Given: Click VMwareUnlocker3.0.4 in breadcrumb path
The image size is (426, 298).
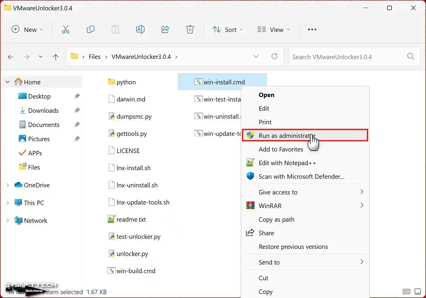Looking at the screenshot, I should click(x=141, y=57).
